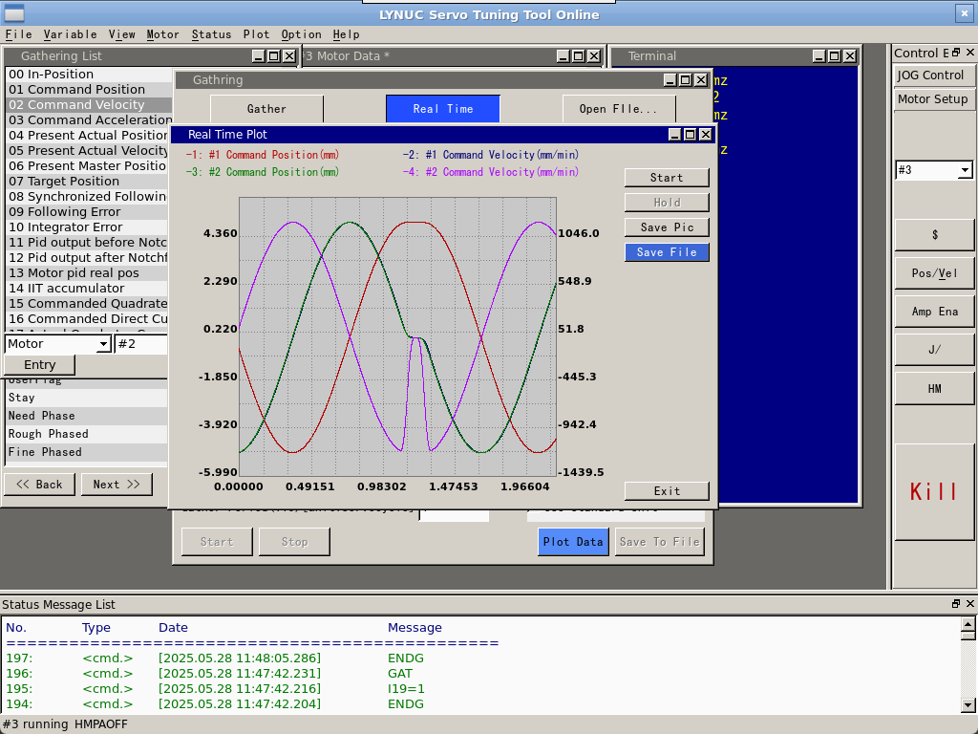Select 02 Command Velocity item
This screenshot has height=734, width=978.
point(89,105)
